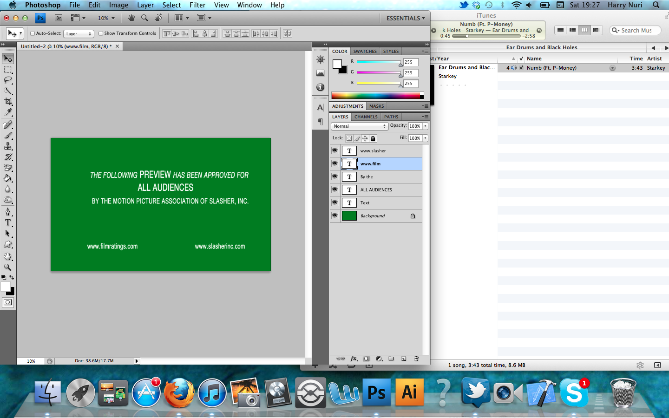Select the Zoom tool in toolbox
This screenshot has height=418, width=669.
[8, 268]
